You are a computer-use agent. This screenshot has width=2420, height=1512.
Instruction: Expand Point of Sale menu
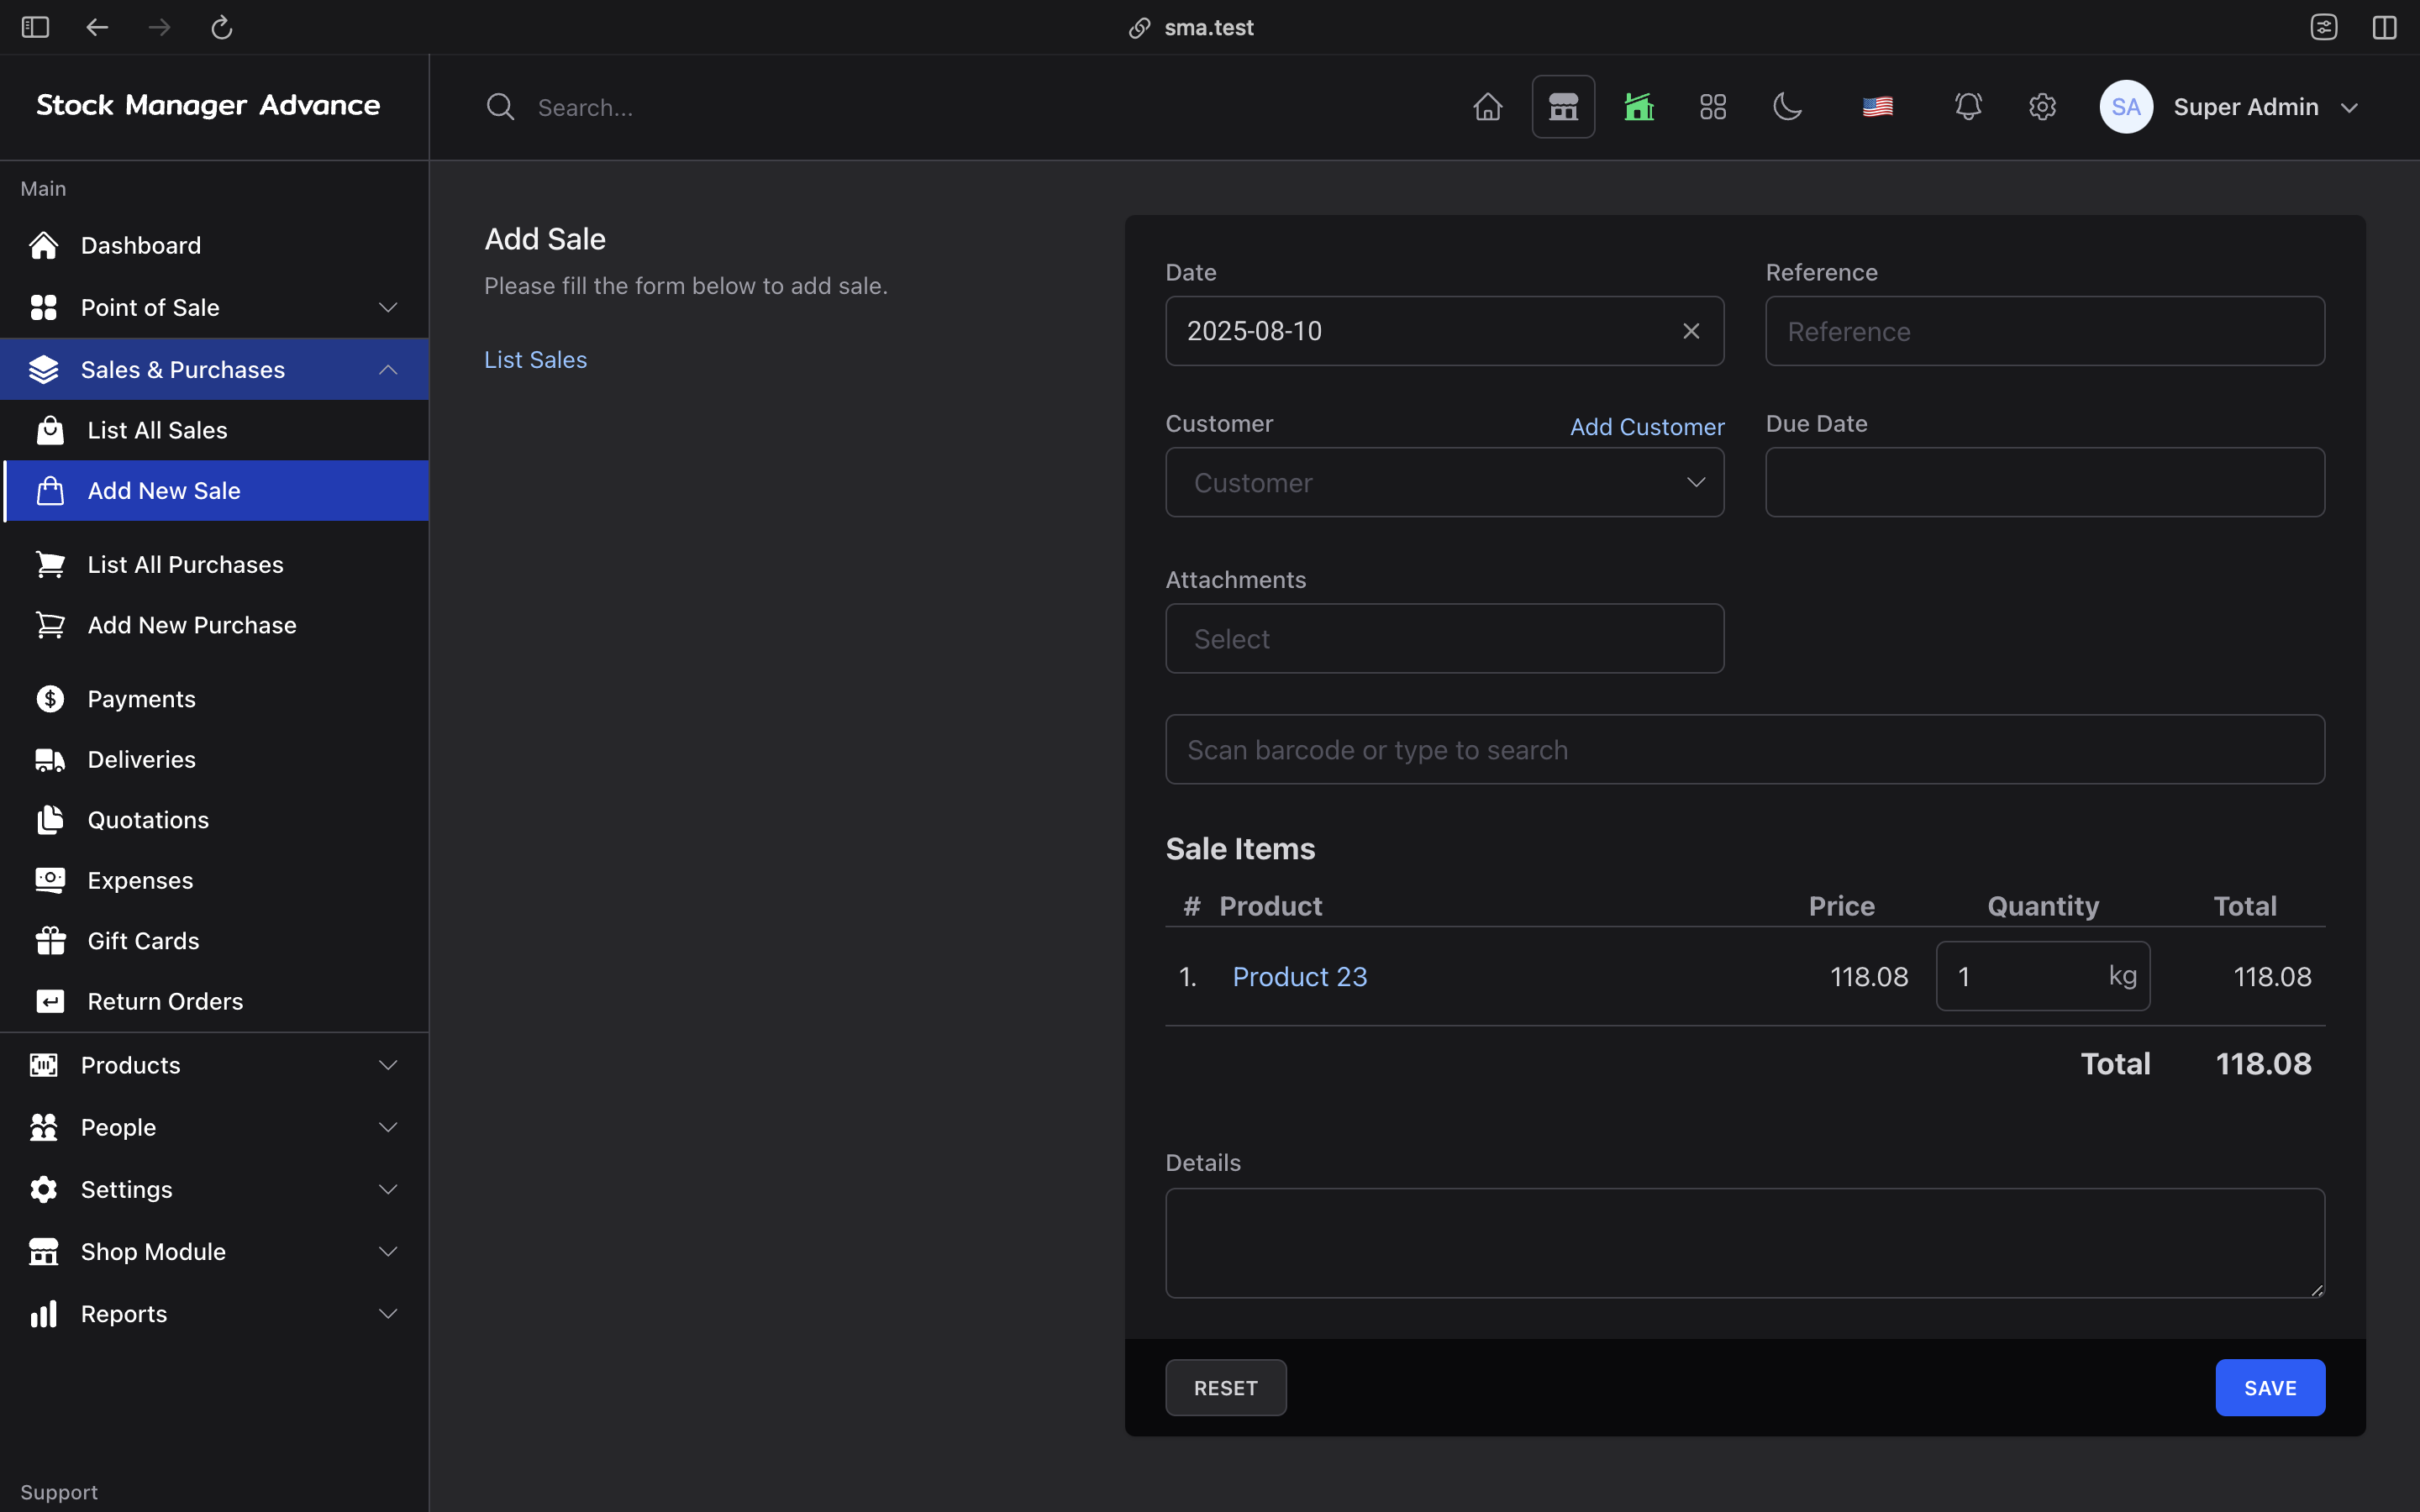pos(214,307)
